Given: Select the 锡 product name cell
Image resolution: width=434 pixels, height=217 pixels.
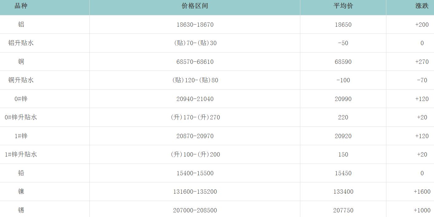Looking at the screenshot, I should click(x=21, y=210).
